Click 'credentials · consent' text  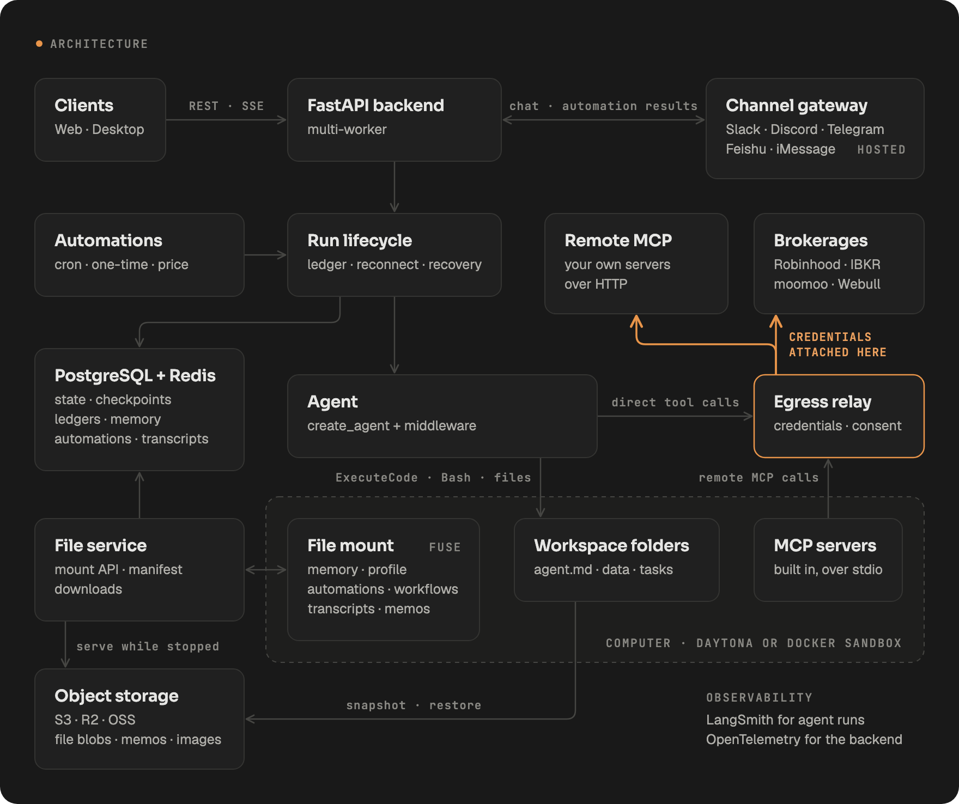(x=837, y=426)
